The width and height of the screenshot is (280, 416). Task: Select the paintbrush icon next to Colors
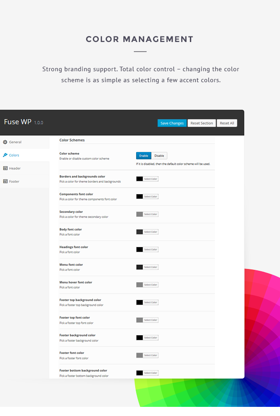pyautogui.click(x=6, y=155)
